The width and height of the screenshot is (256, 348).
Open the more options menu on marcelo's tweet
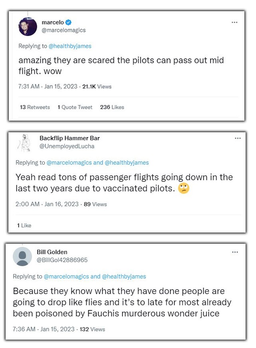pyautogui.click(x=234, y=22)
